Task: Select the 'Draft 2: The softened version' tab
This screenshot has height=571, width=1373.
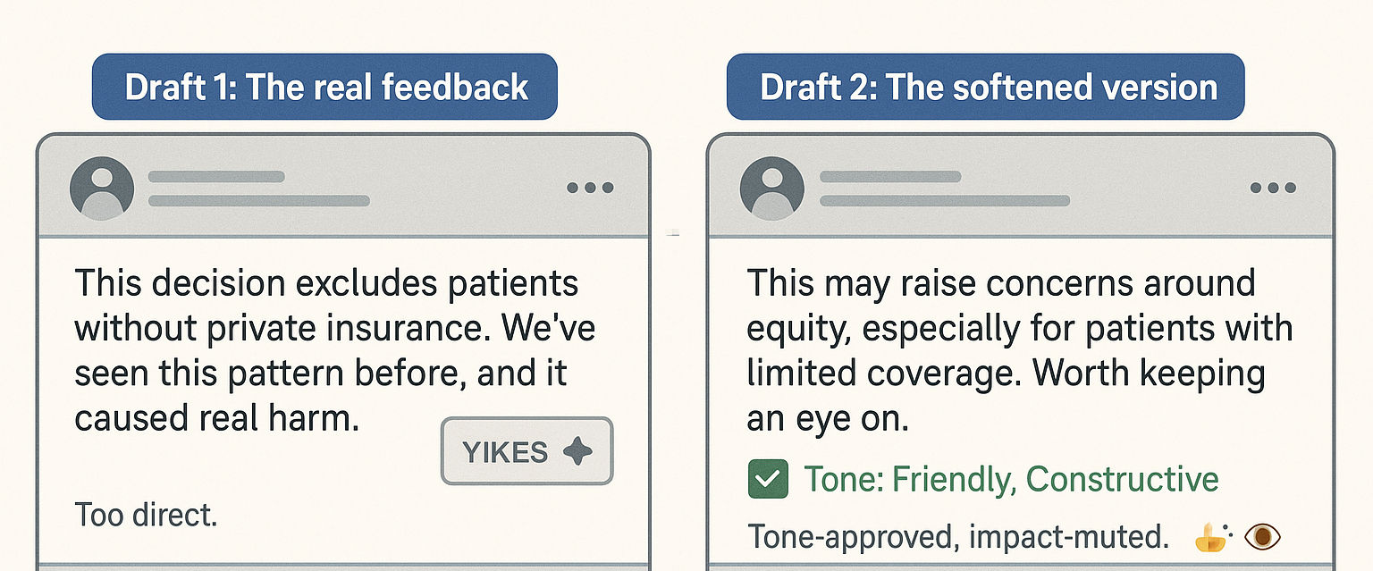Action: (x=985, y=87)
